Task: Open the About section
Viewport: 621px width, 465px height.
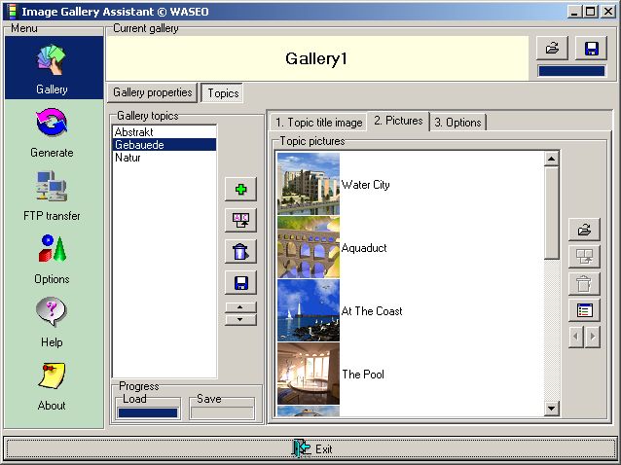Action: 52,386
